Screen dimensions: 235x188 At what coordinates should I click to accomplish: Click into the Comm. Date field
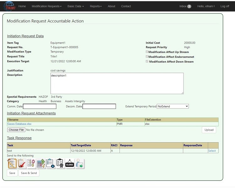coord(40,106)
